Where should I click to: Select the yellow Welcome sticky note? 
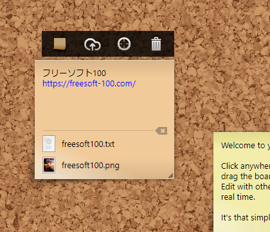pos(242,182)
